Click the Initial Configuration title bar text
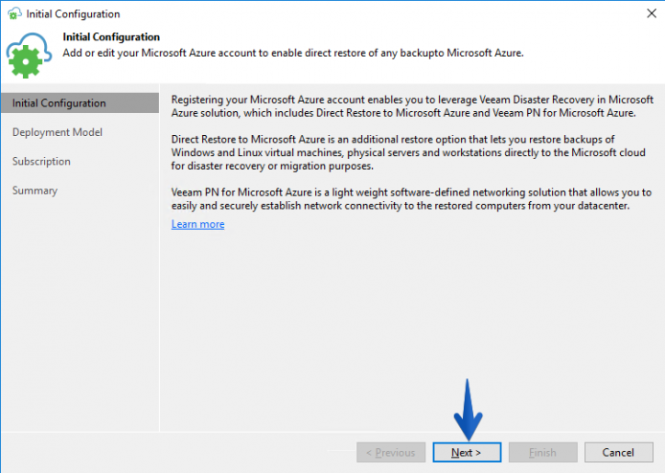 click(x=73, y=14)
